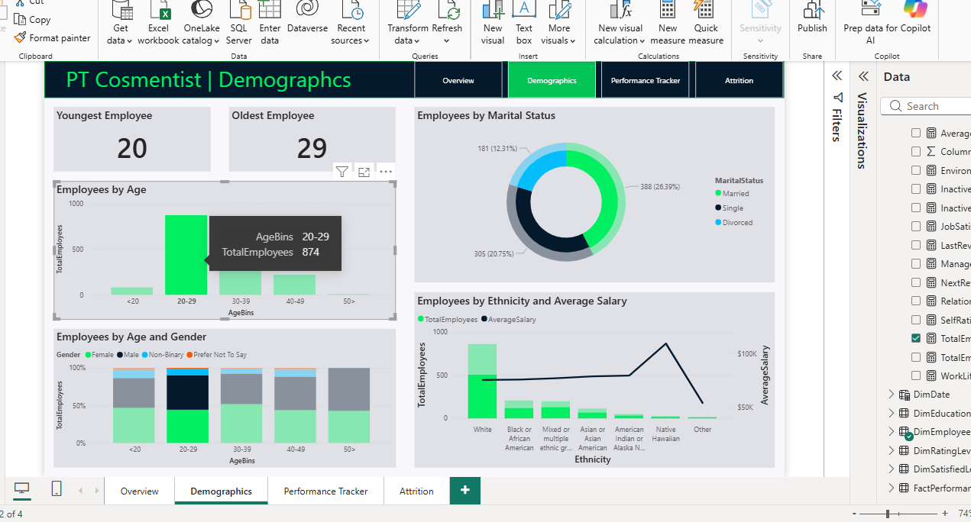Open New visual calculation dropdown
Viewport: 971px width, 522px height.
click(x=621, y=24)
